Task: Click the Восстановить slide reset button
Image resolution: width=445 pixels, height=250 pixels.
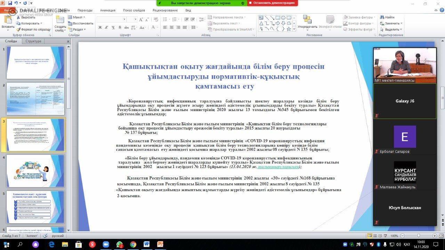Action: [x=81, y=23]
